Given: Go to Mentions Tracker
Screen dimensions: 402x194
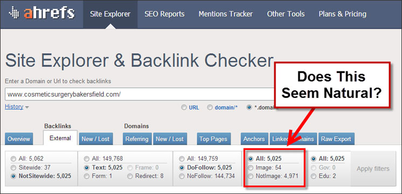Looking at the screenshot, I should tap(226, 14).
